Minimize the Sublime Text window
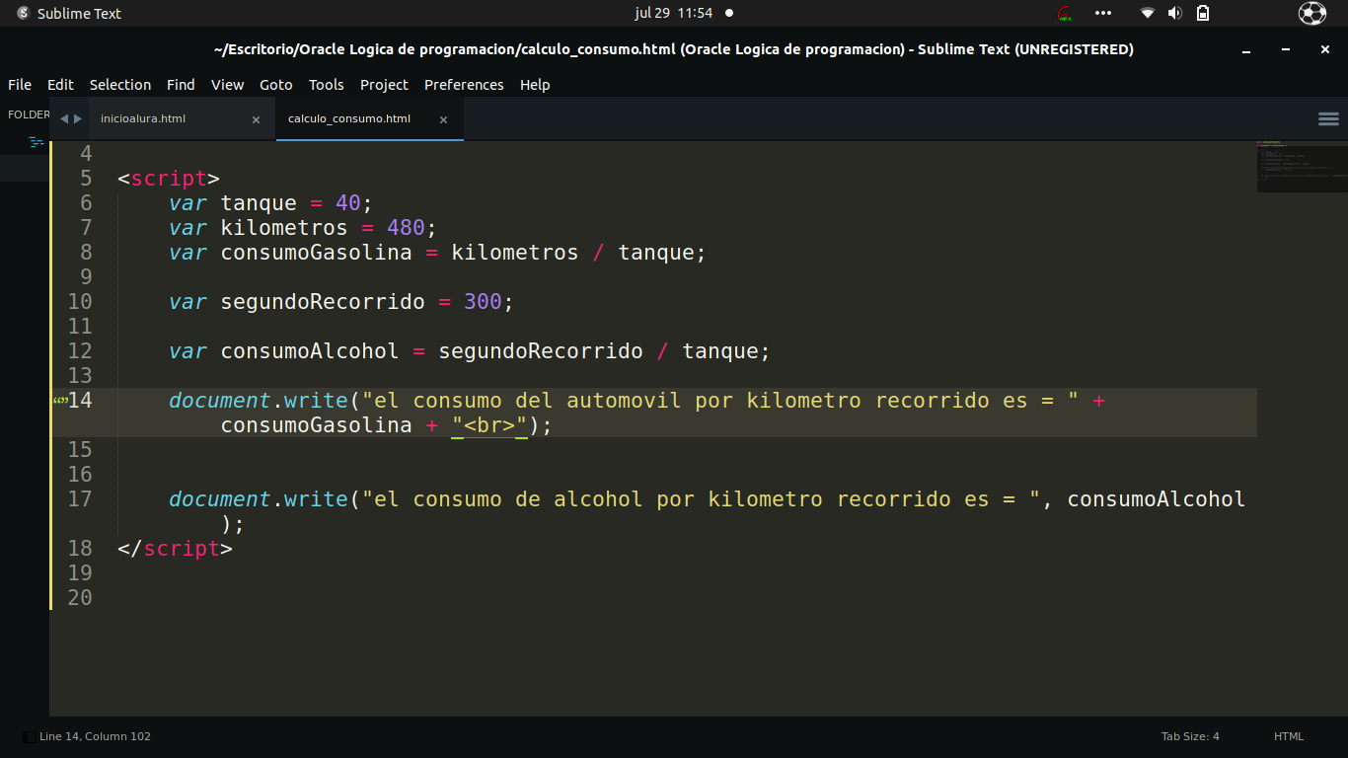This screenshot has width=1348, height=758. point(1247,49)
